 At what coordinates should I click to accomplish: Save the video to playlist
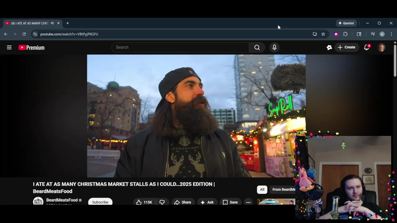[x=230, y=202]
